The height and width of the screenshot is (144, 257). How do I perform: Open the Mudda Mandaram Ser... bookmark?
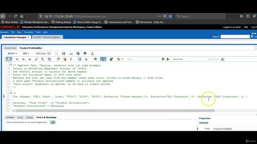pos(35,22)
